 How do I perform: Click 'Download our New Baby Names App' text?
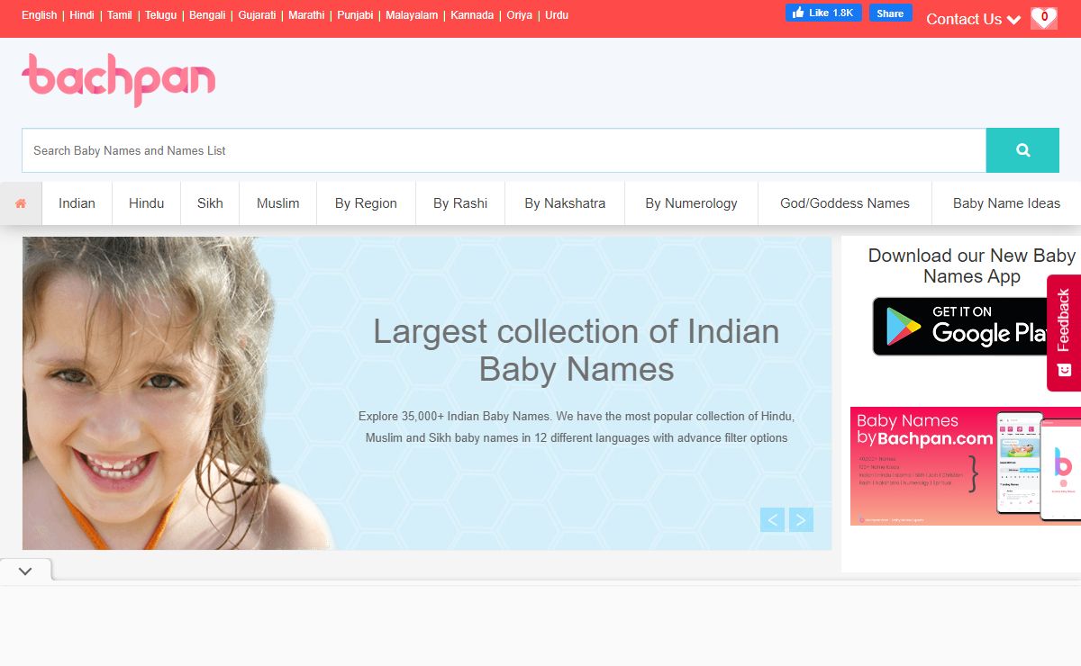pyautogui.click(x=972, y=265)
